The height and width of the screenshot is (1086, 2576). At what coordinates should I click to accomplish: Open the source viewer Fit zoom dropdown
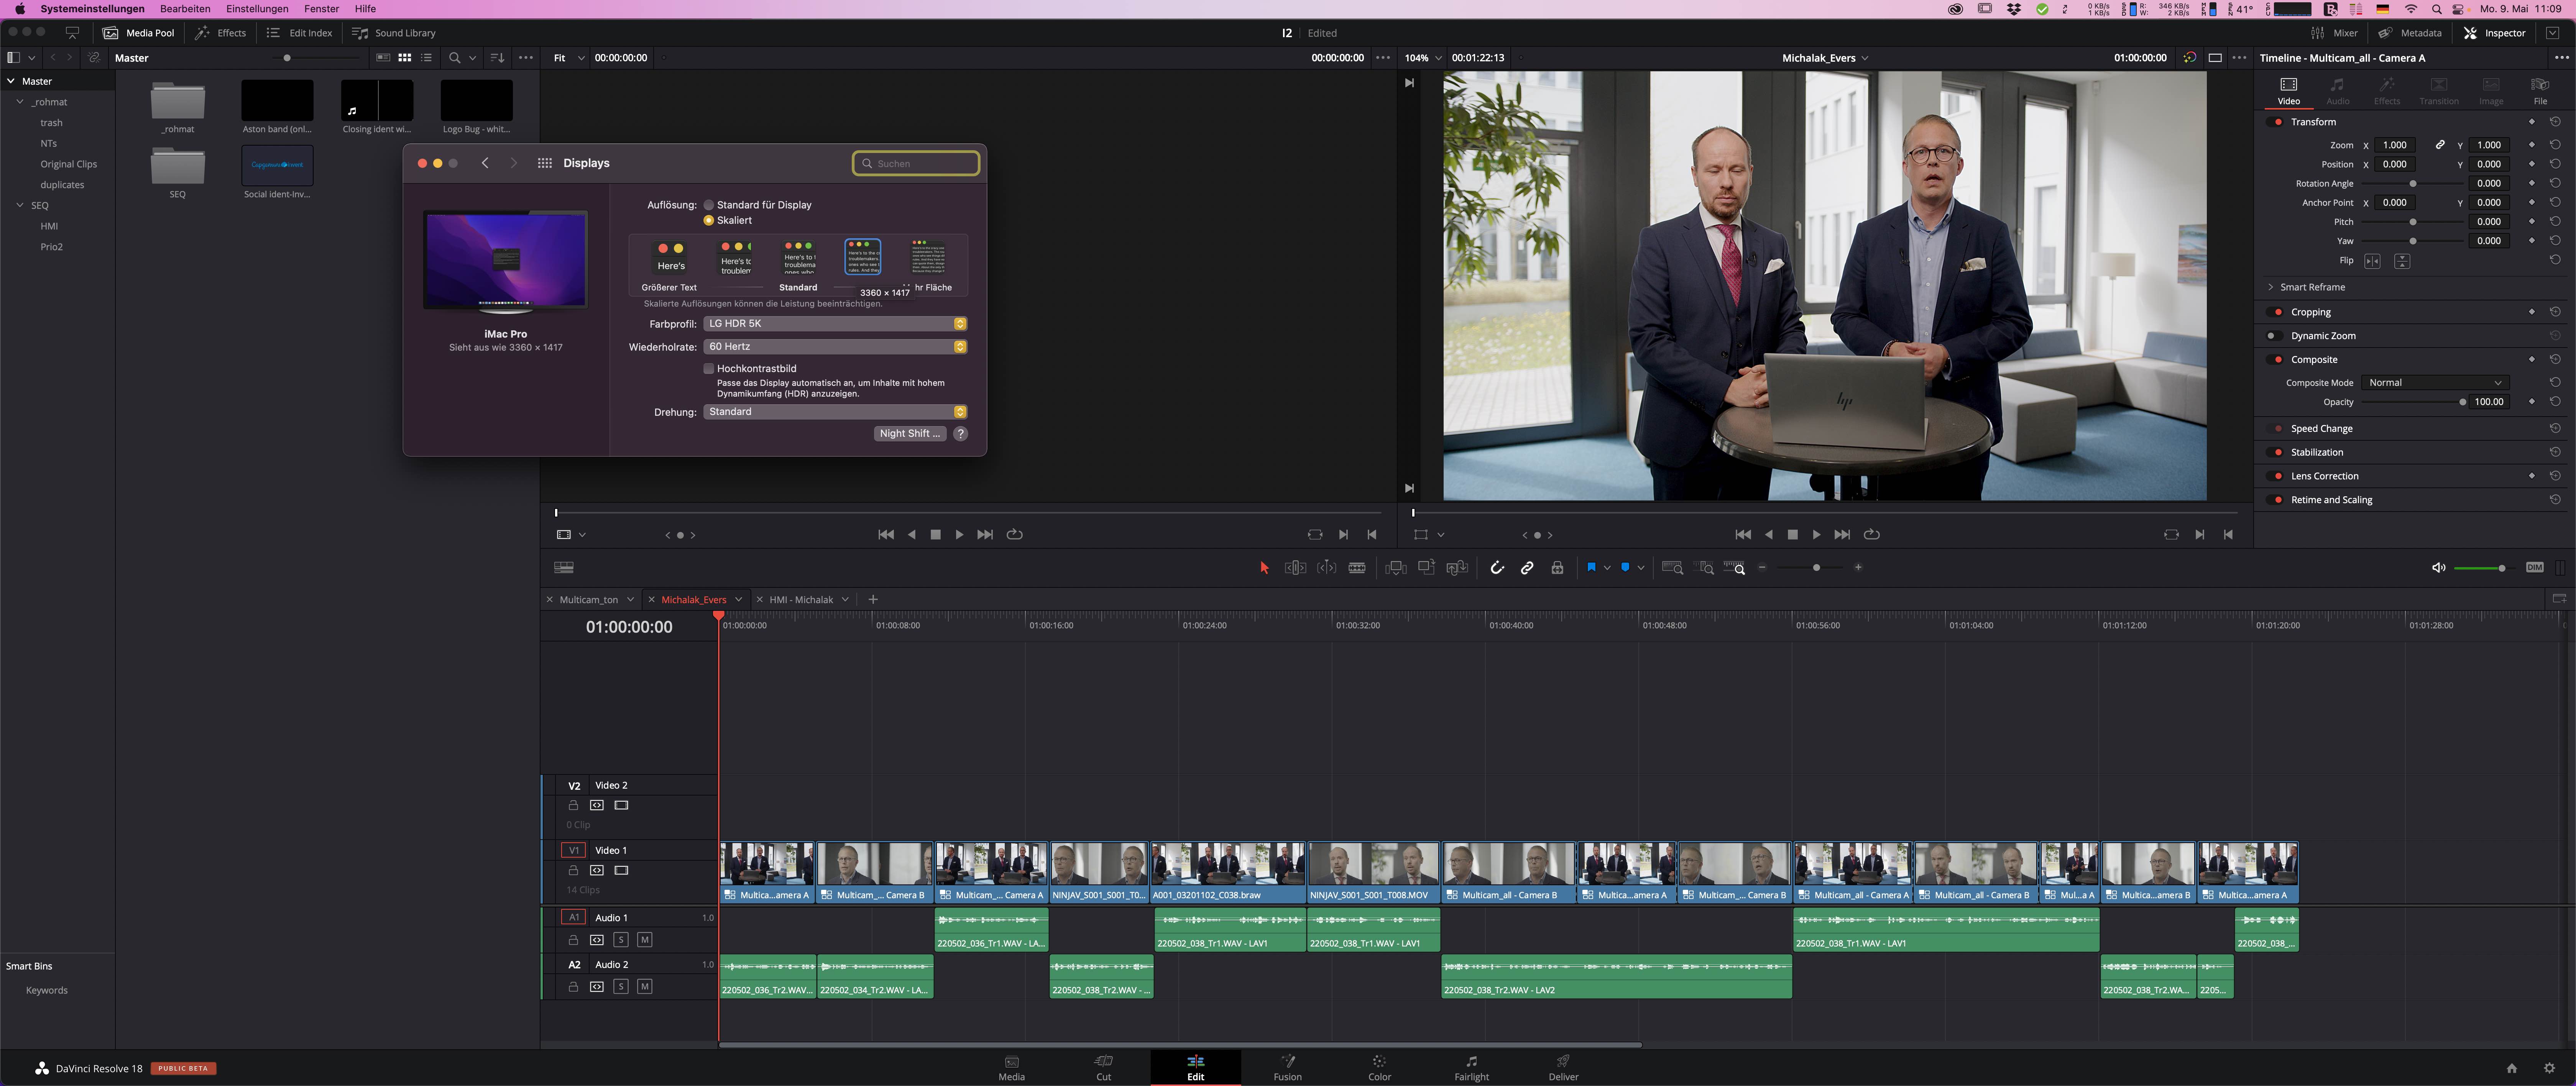pyautogui.click(x=569, y=58)
